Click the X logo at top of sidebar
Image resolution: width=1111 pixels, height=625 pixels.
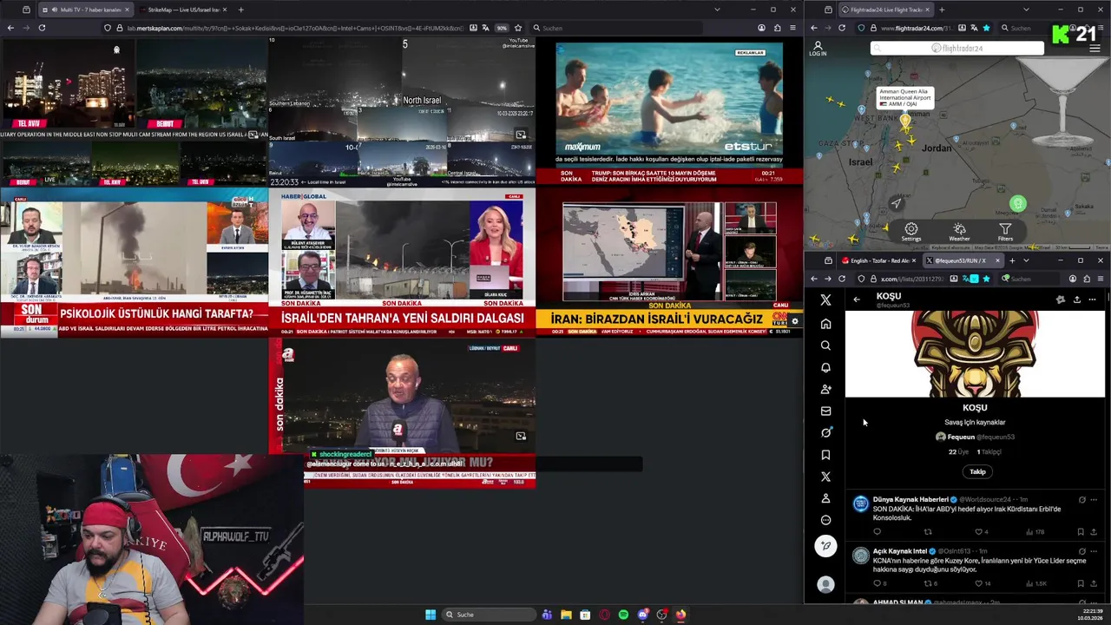[x=825, y=299]
